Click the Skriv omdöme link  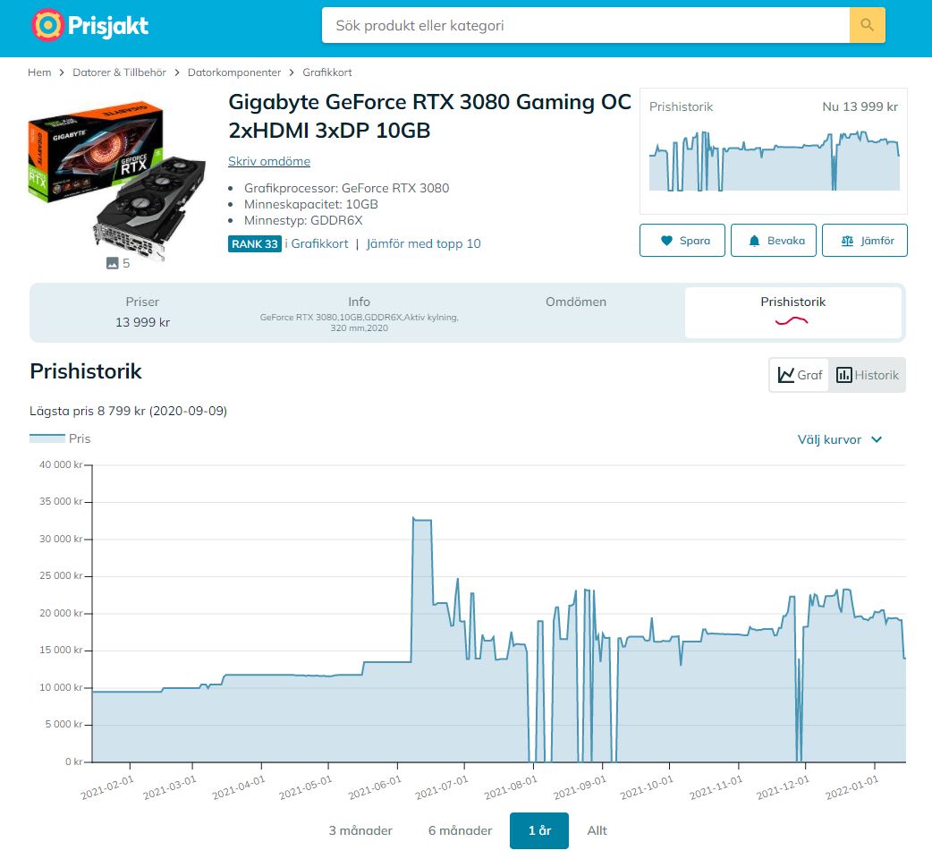(x=269, y=161)
